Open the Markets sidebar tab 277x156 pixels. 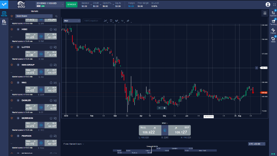pos(4,14)
